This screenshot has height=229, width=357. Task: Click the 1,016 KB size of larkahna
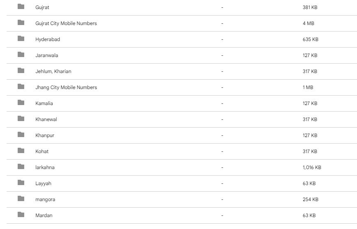tap(312, 167)
